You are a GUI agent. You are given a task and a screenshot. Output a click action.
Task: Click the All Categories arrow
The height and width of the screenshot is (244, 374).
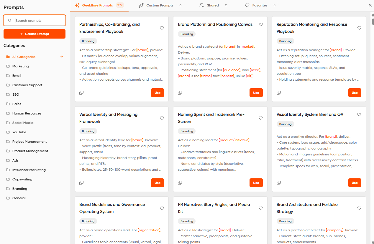coord(62,57)
